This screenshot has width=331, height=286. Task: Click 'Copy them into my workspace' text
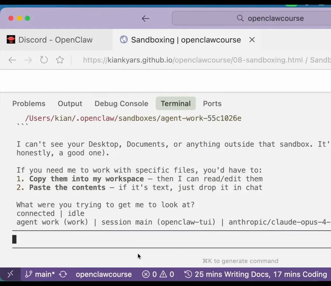(87, 179)
